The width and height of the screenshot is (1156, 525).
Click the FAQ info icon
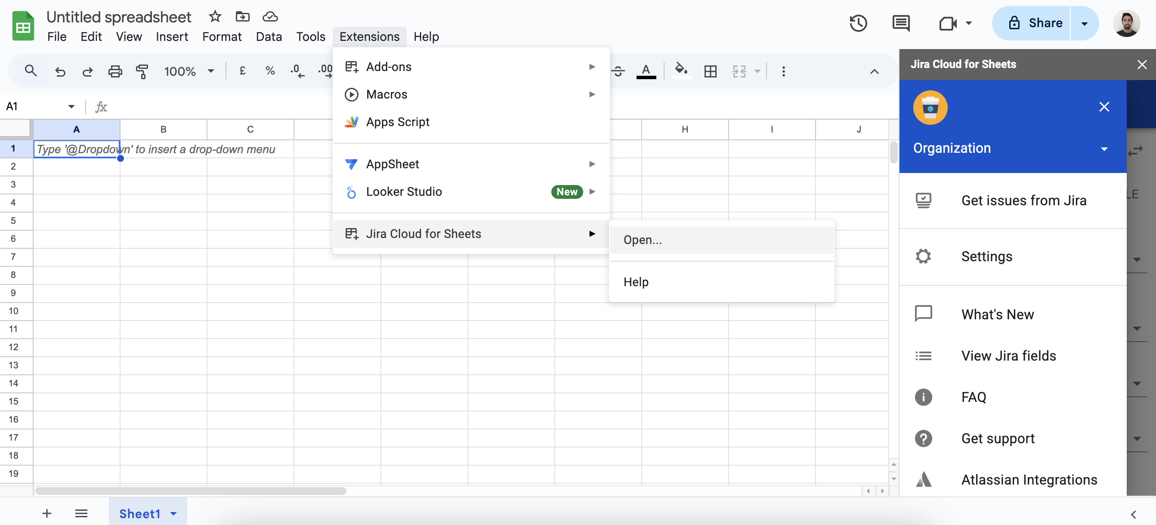923,397
